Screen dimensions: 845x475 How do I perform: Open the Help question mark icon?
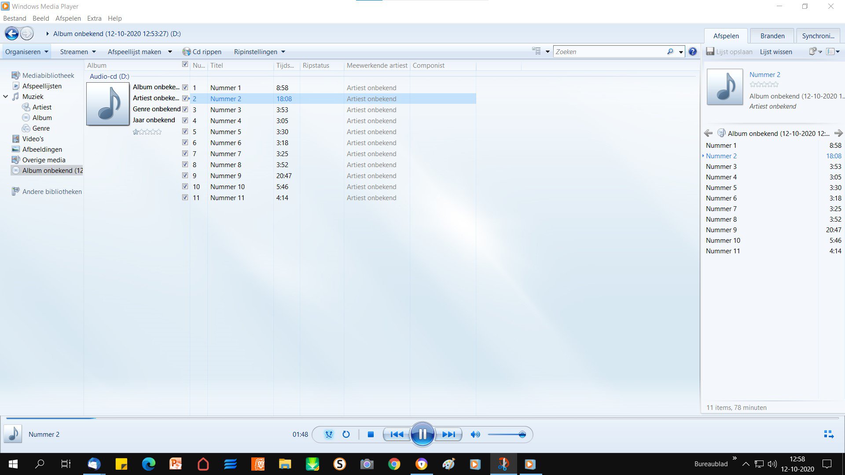pyautogui.click(x=693, y=51)
